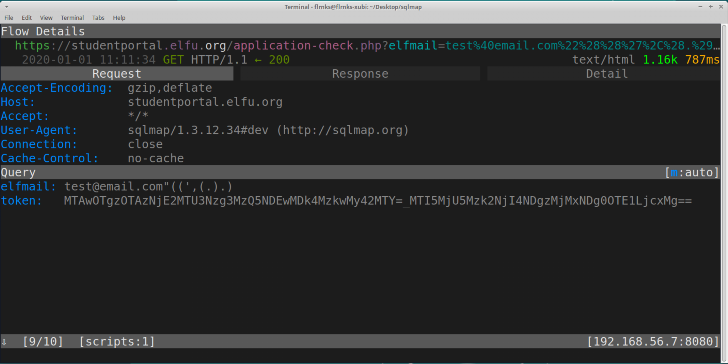This screenshot has width=728, height=364.
Task: Click the elfmail query value
Action: tap(148, 187)
